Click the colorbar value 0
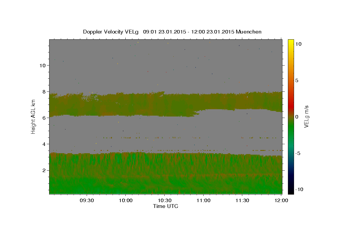The image size is (349, 233). tap(297, 117)
